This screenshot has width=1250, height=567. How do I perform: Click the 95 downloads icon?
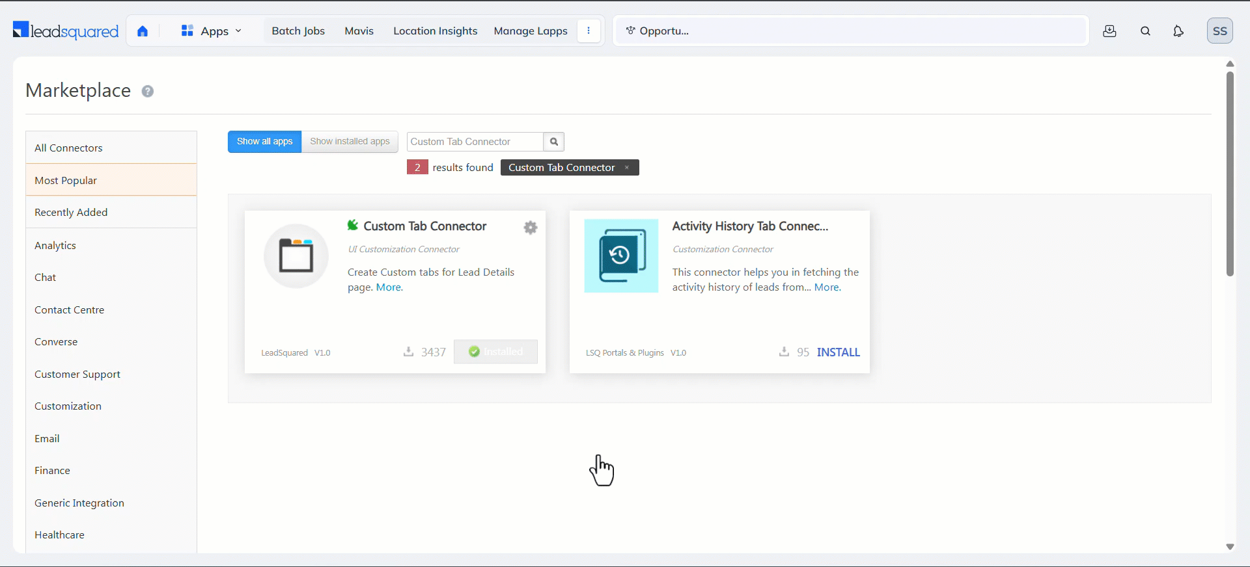click(x=784, y=352)
